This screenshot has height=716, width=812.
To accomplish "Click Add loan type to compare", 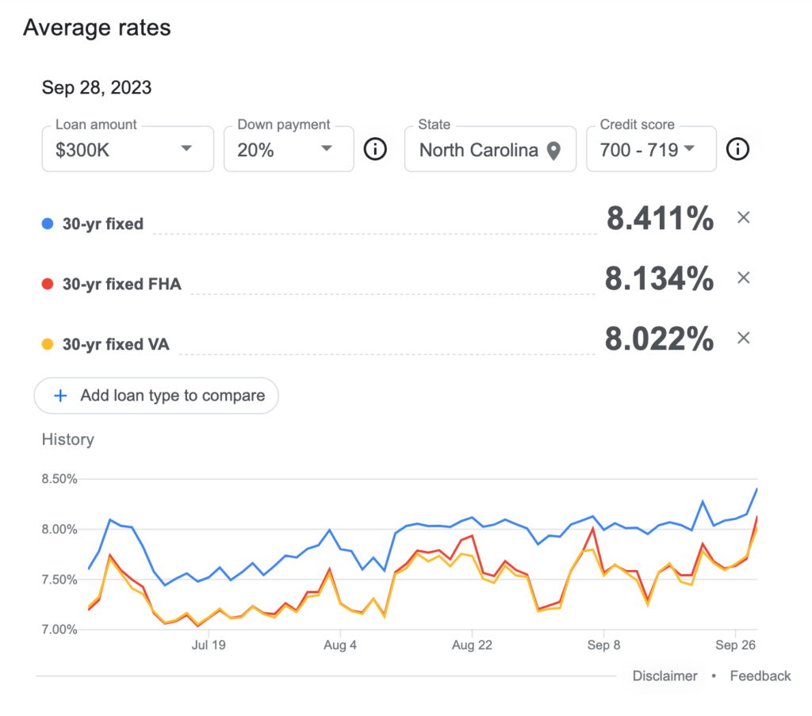I will pyautogui.click(x=156, y=396).
